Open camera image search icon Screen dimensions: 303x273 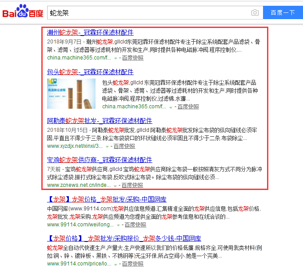(255, 13)
